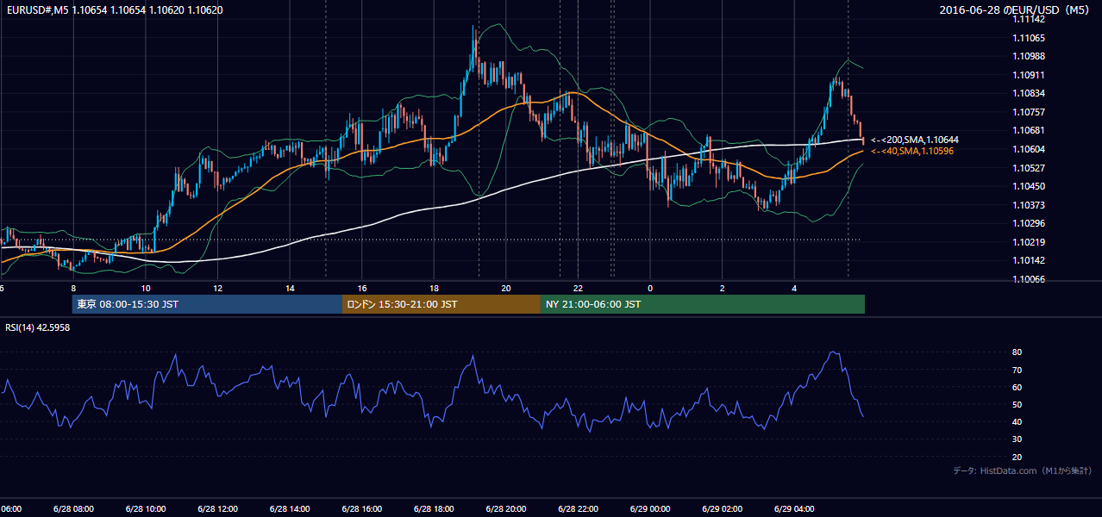Click RSI scale value 20

pos(1017,457)
